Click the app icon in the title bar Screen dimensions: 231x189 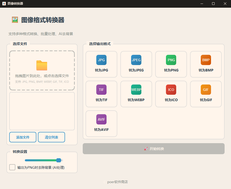click(x=4, y=4)
